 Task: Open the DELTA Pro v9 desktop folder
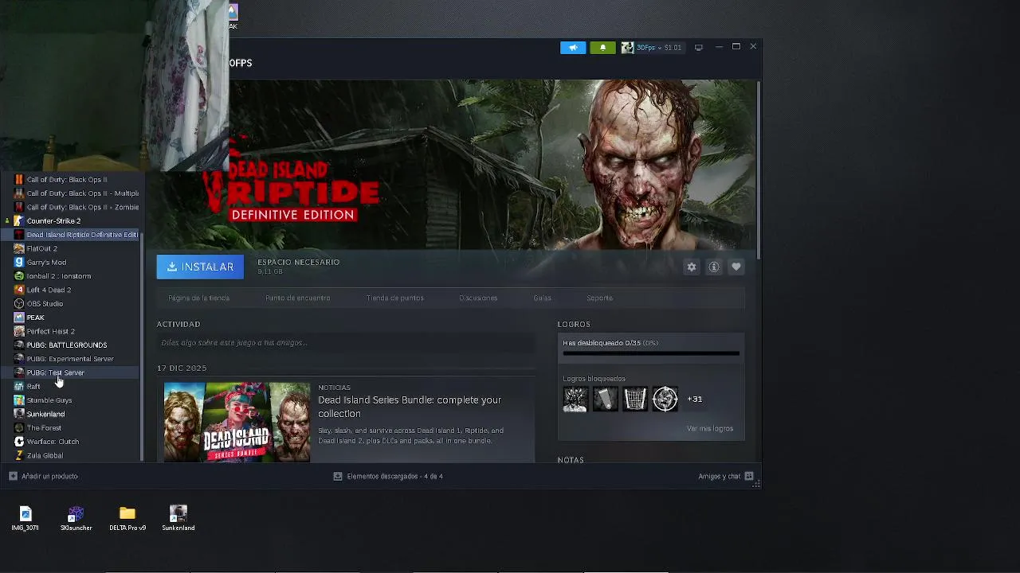pyautogui.click(x=127, y=519)
